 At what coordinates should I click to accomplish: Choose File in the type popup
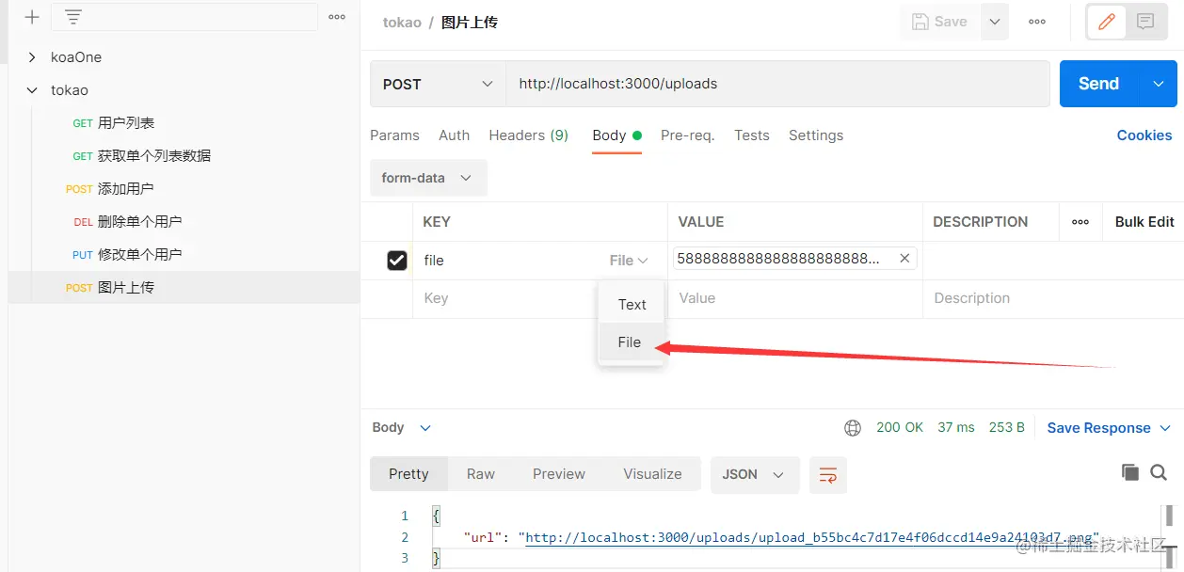point(630,342)
